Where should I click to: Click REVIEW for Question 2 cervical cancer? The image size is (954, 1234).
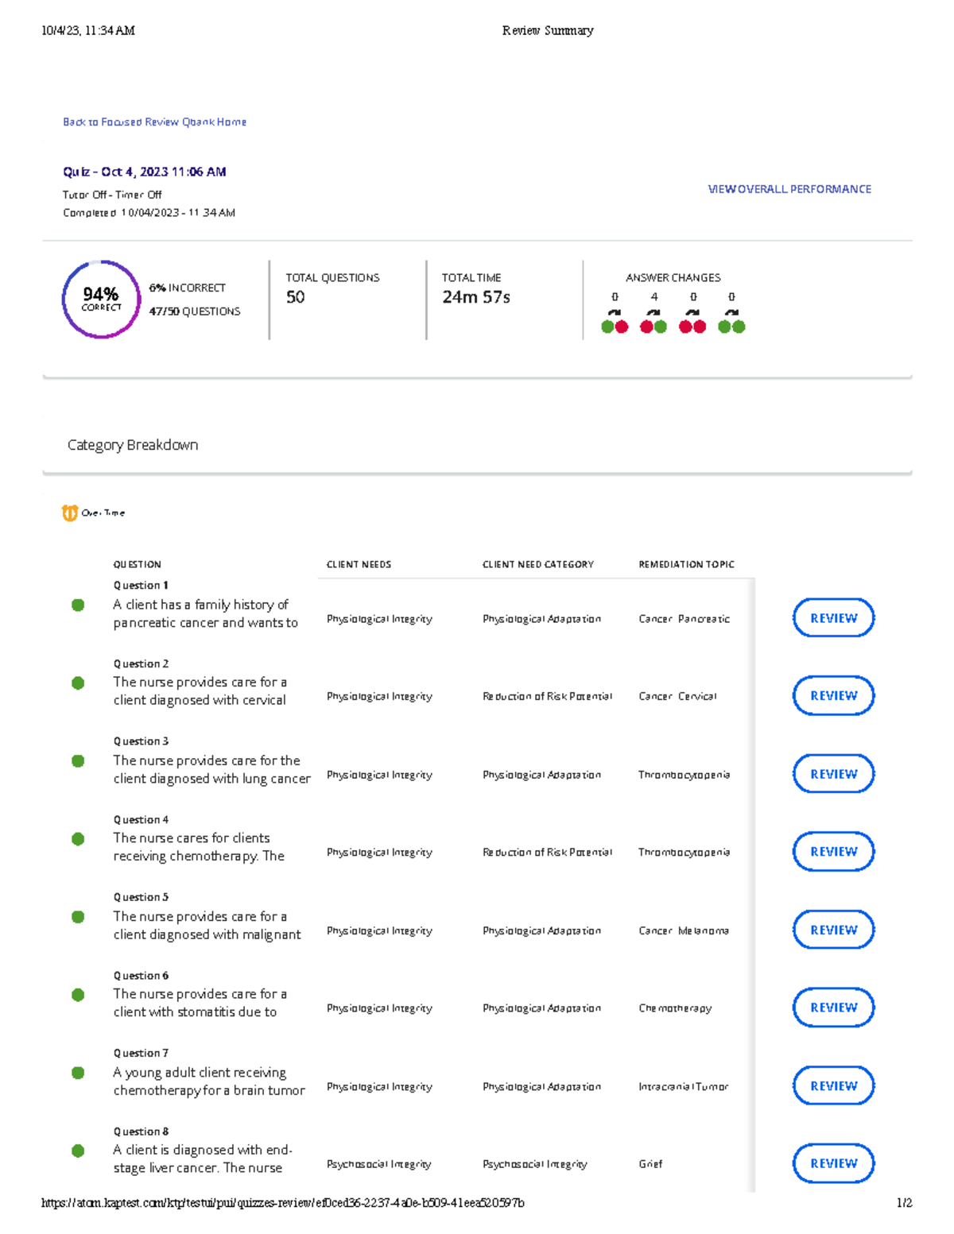coord(832,695)
